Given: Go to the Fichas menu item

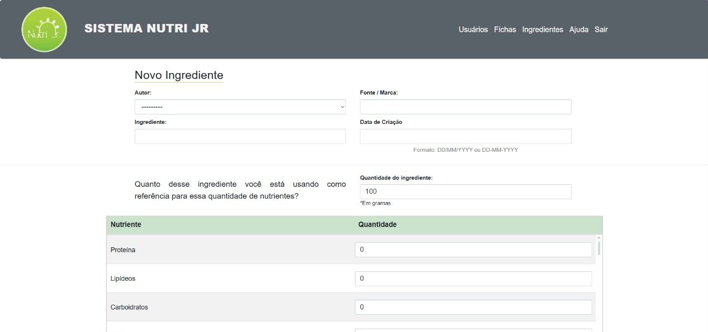Looking at the screenshot, I should pyautogui.click(x=505, y=30).
